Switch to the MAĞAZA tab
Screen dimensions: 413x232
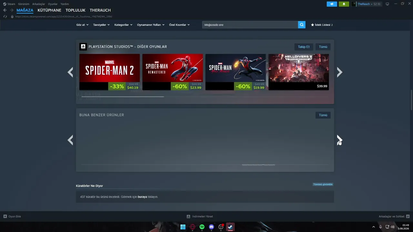coord(25,10)
